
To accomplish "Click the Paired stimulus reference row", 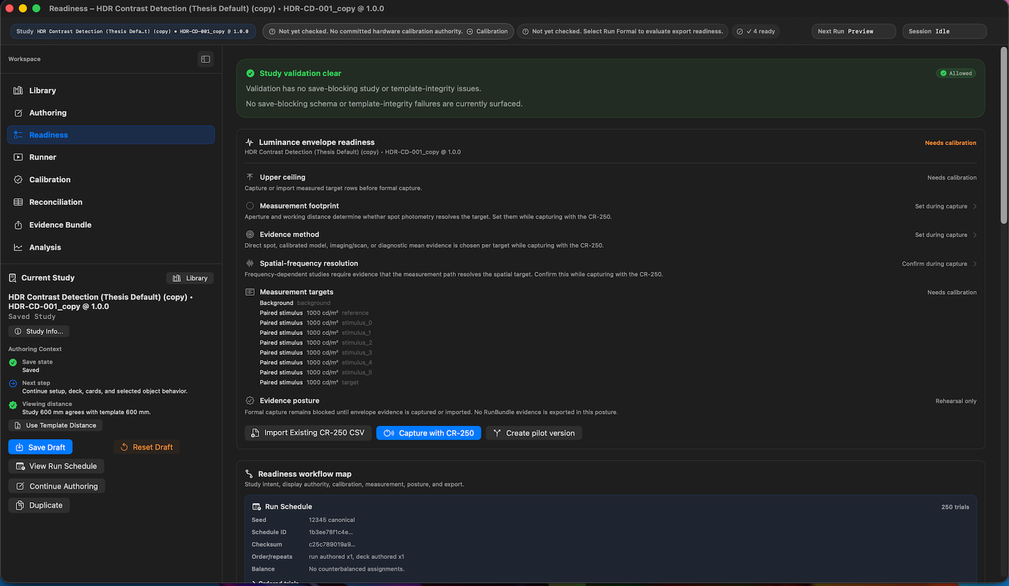I will click(314, 313).
